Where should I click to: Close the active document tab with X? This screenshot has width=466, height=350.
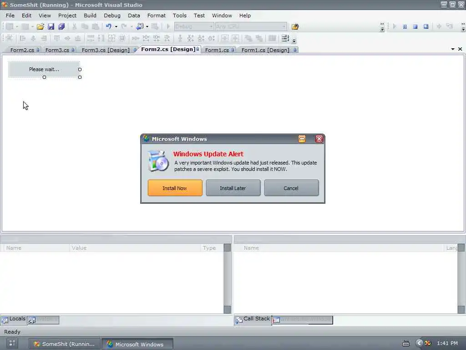click(x=460, y=49)
